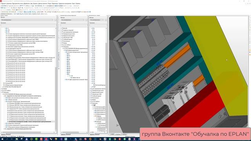Open the Проект menu
The image size is (251, 141).
(x=4, y=4)
